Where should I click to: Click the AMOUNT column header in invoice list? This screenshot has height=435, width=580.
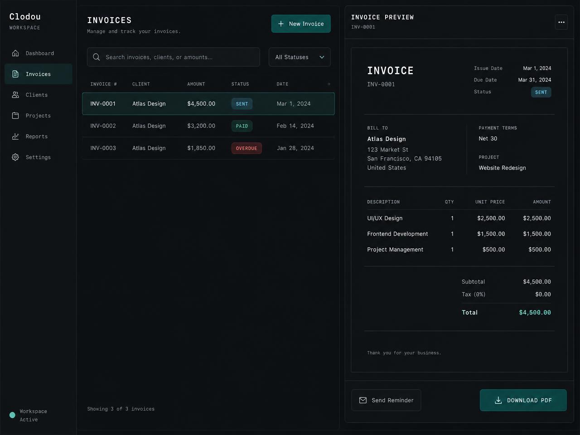[x=196, y=84]
